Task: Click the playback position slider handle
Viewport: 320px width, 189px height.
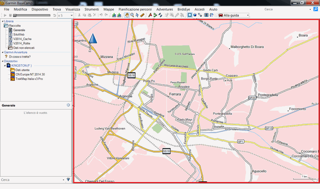Action: coord(15,15)
